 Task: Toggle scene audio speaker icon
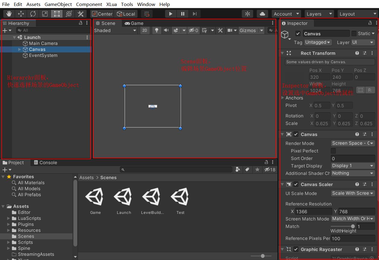click(166, 30)
